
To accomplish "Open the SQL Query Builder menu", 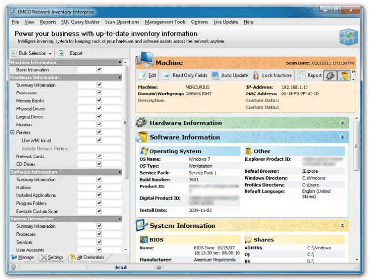I will (81, 22).
